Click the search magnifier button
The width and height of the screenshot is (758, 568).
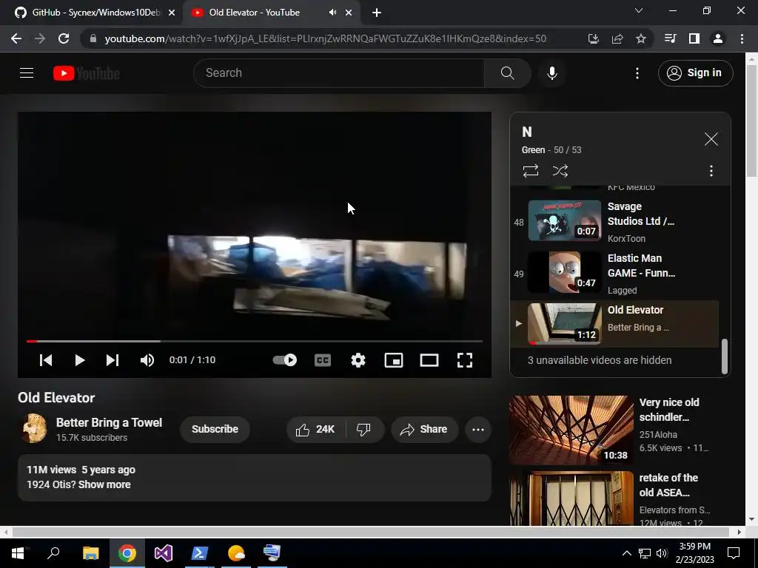point(507,73)
